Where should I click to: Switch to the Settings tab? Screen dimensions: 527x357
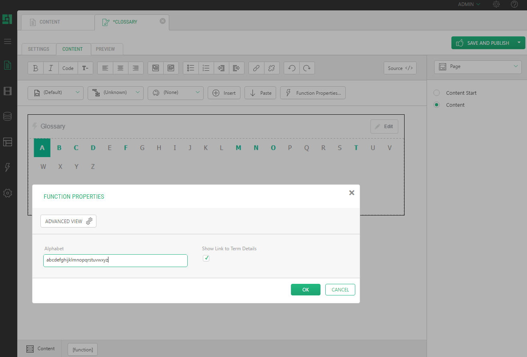39,49
